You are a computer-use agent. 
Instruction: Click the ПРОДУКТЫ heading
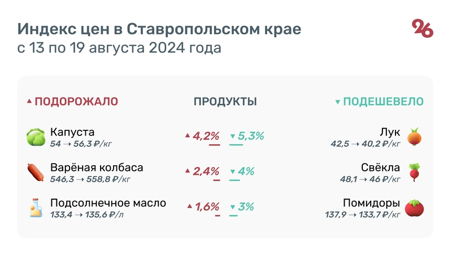225,102
